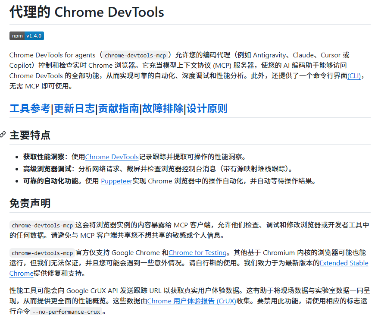Click the 高级浏览器调试 bold text
Screen dimensions: 378x315
[47, 169]
